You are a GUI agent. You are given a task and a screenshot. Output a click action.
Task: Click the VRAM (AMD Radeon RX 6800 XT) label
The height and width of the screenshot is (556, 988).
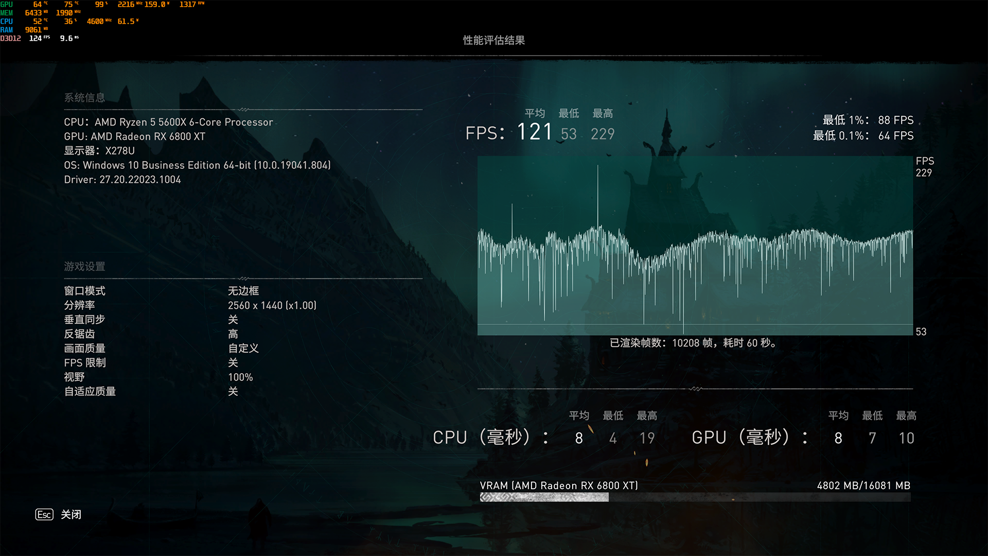[559, 485]
